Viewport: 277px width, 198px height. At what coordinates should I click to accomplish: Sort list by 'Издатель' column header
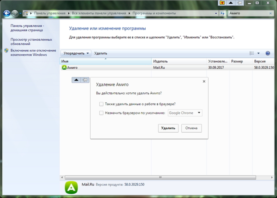[179, 61]
